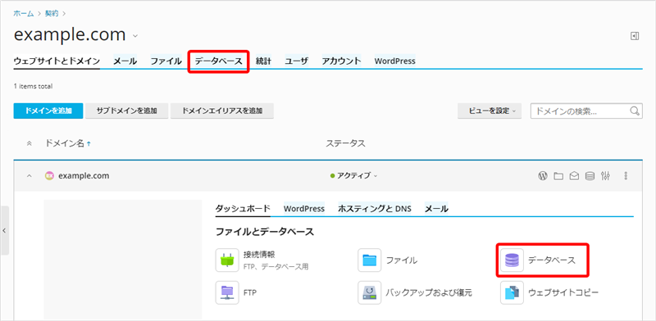Open the mail envelope icon in example.com row
The image size is (656, 321).
pos(574,176)
